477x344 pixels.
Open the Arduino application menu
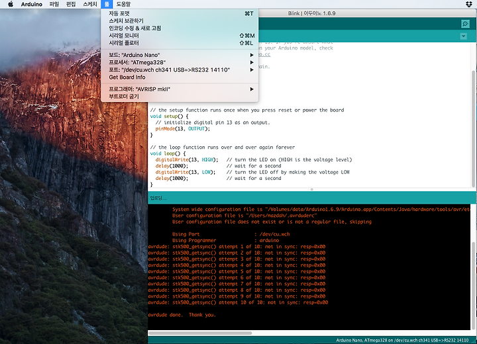31,4
